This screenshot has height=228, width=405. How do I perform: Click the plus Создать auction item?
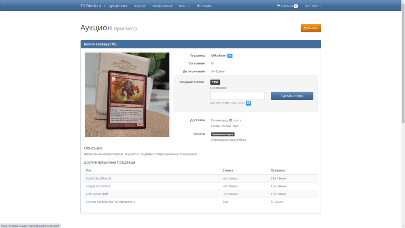204,6
